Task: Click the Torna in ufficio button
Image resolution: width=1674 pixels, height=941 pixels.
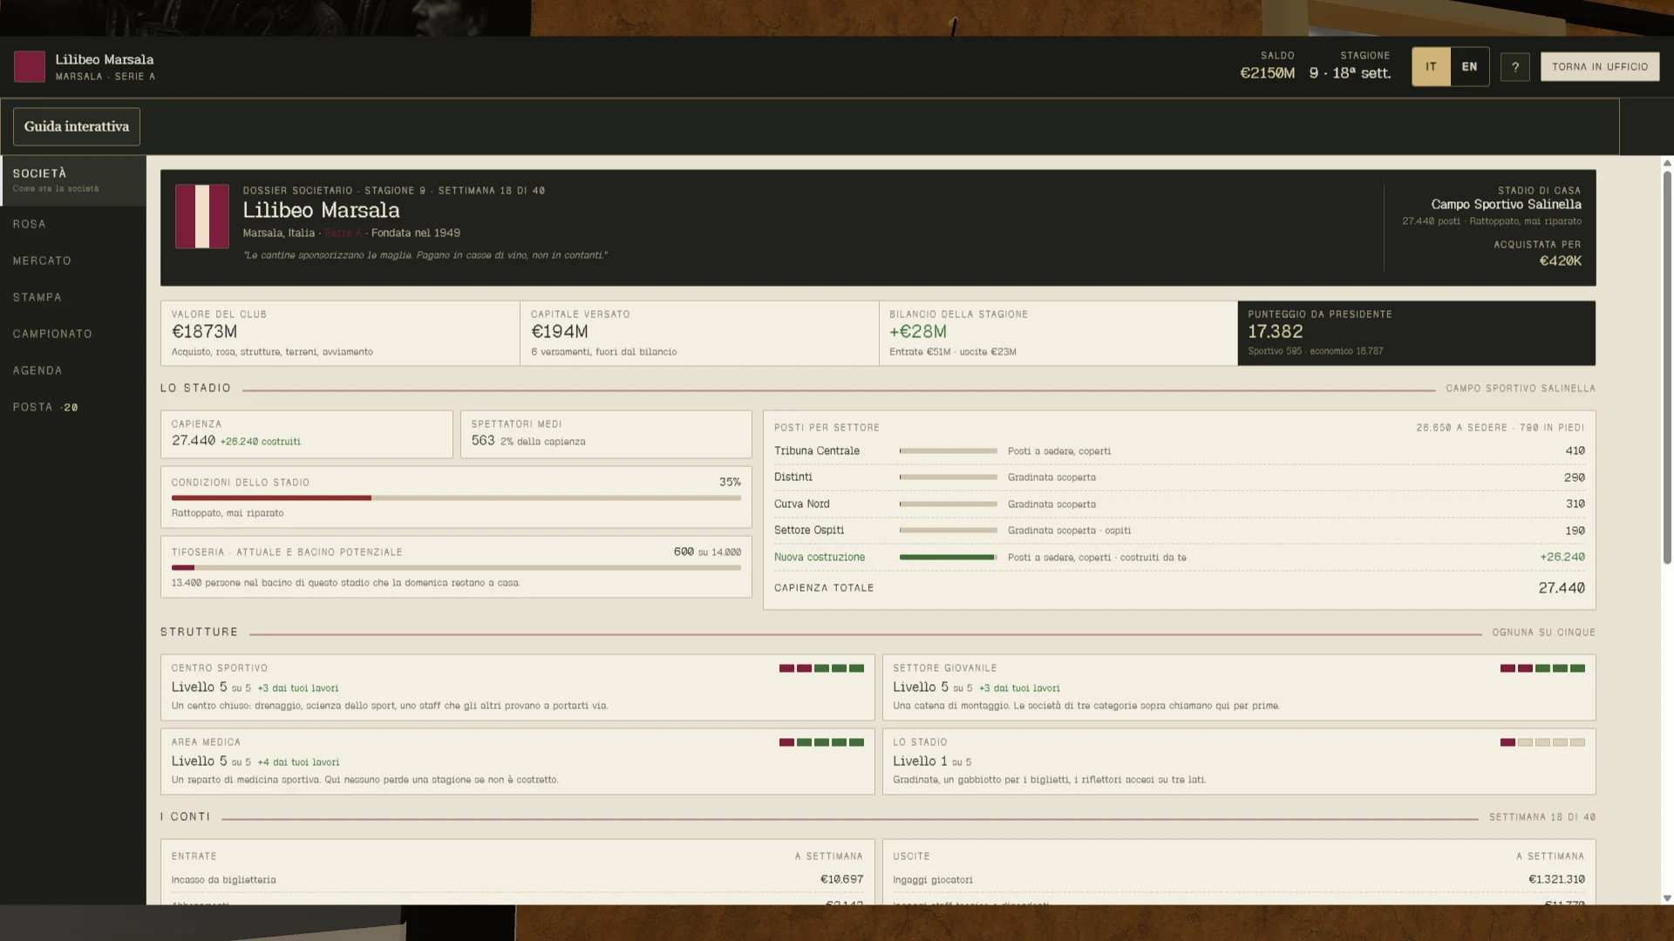Action: [1600, 67]
